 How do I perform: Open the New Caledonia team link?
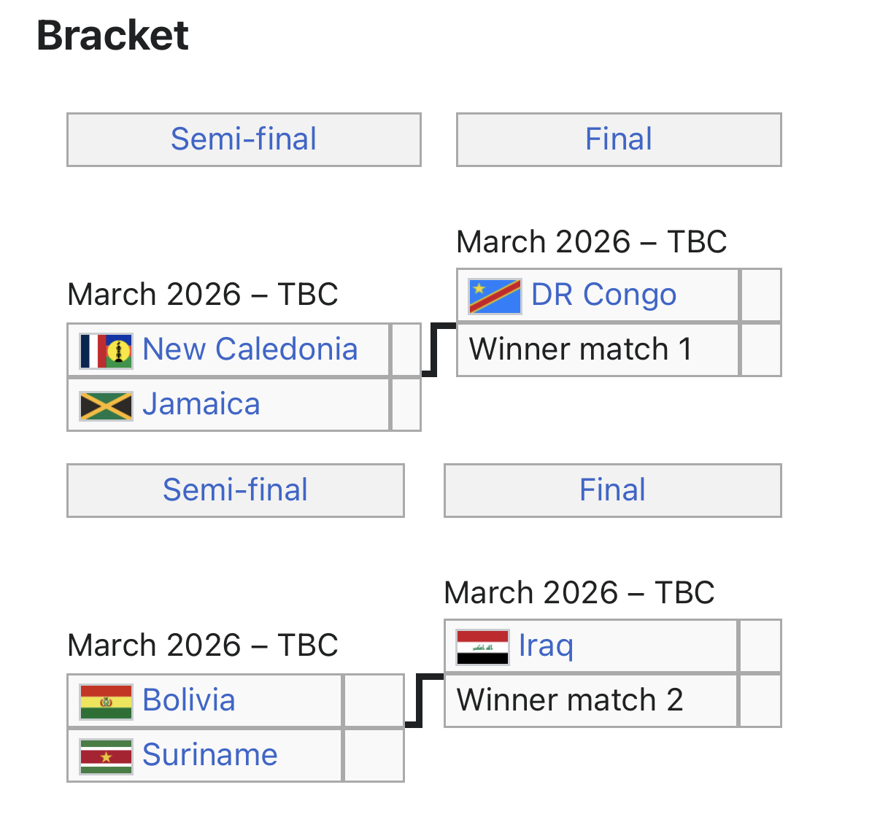250,349
